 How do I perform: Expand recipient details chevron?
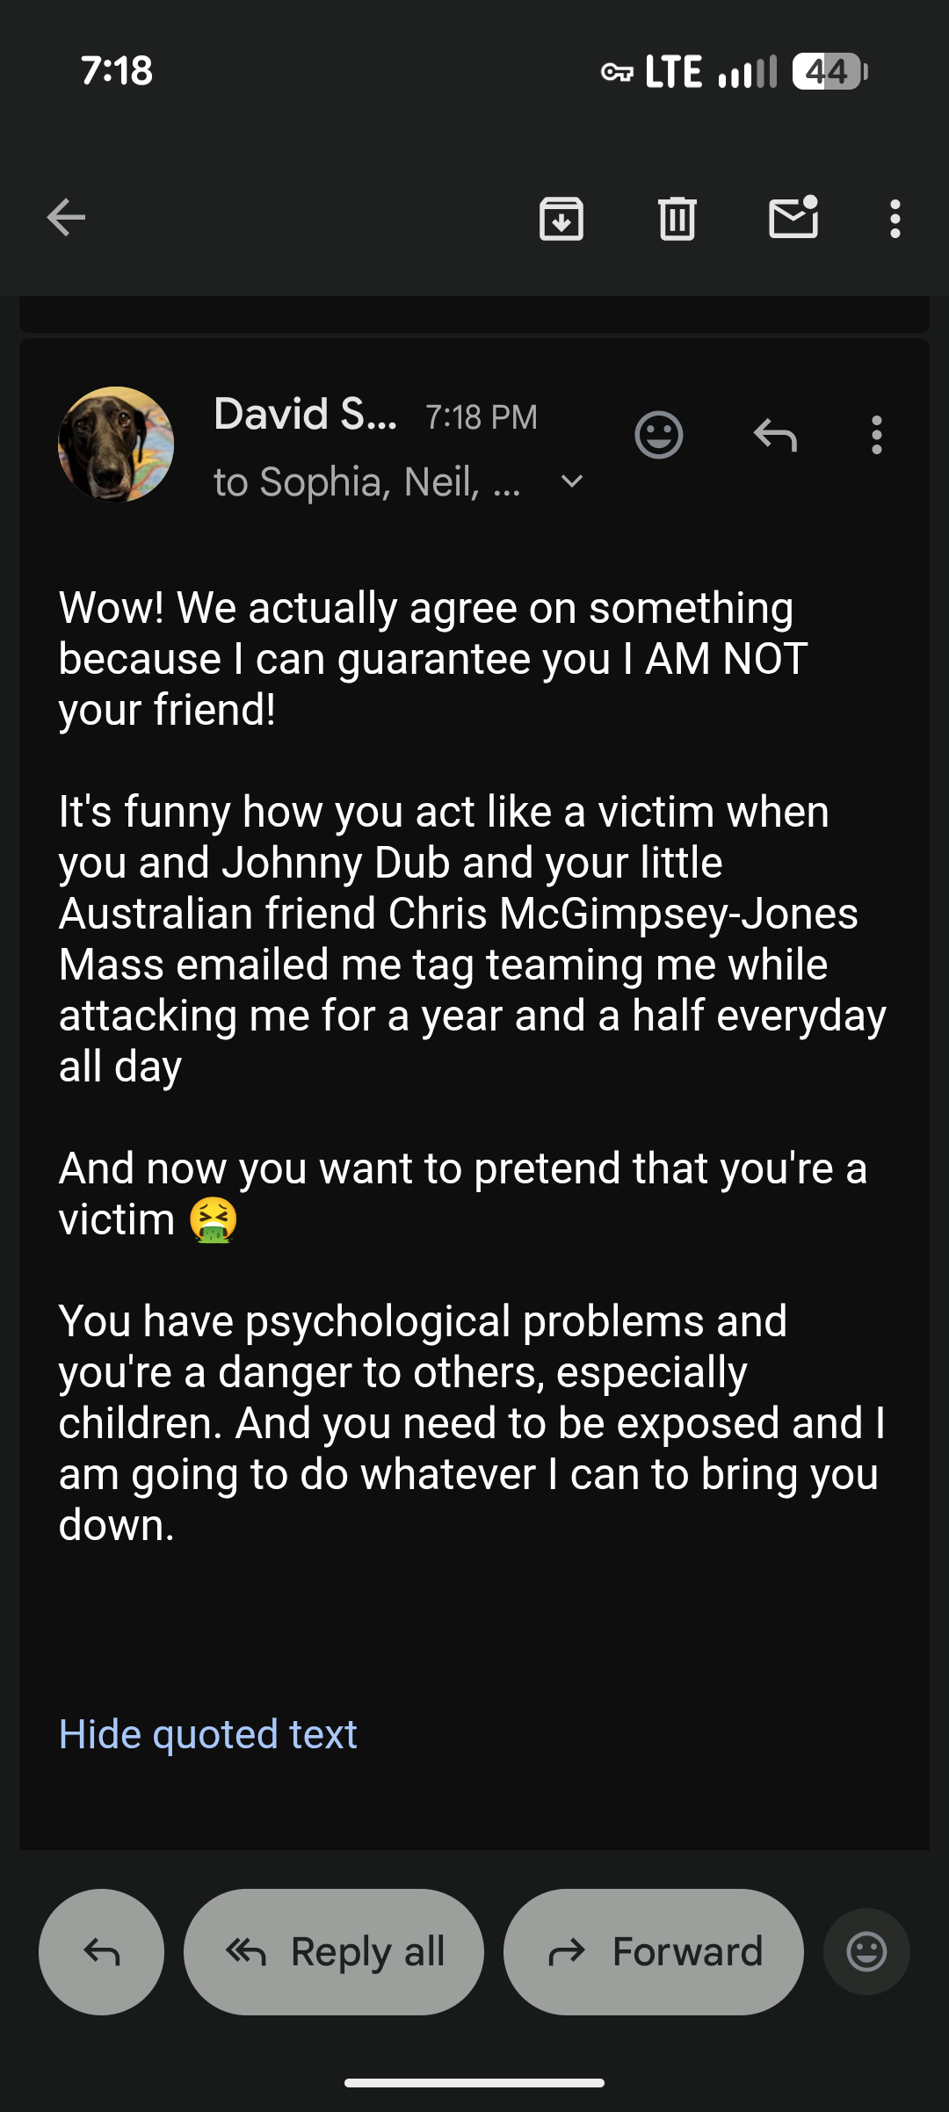572,481
